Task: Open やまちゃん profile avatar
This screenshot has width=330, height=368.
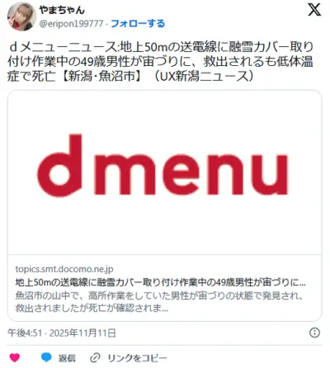Action: [x=21, y=17]
